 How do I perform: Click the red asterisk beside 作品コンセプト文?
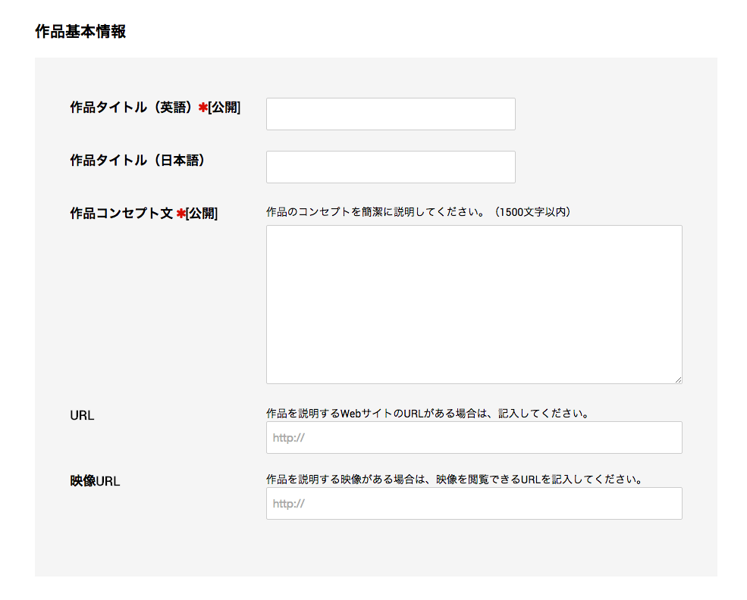pyautogui.click(x=180, y=214)
